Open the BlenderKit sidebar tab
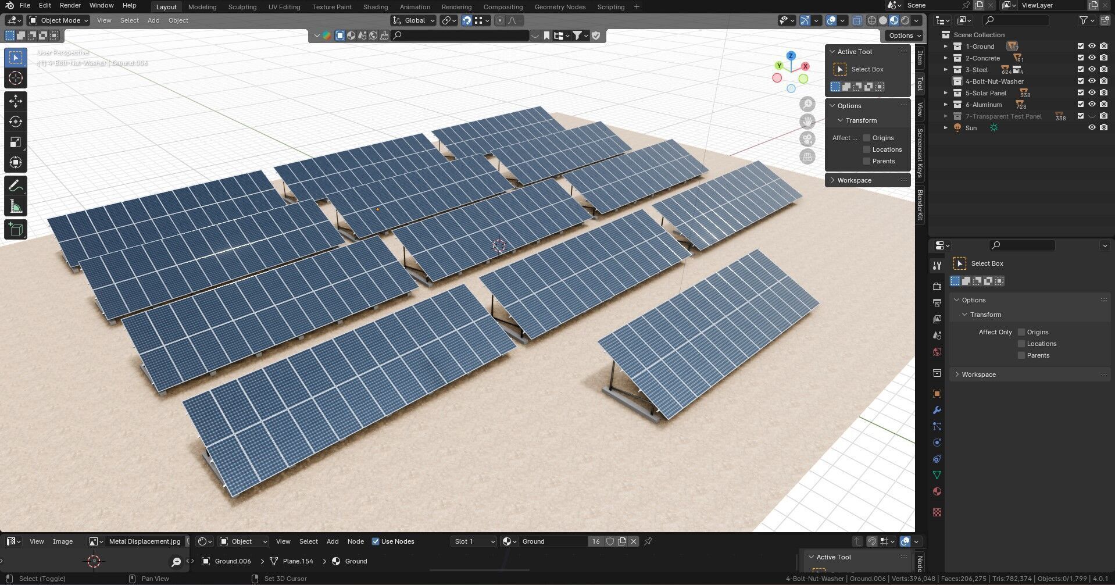The image size is (1115, 585). (x=920, y=205)
